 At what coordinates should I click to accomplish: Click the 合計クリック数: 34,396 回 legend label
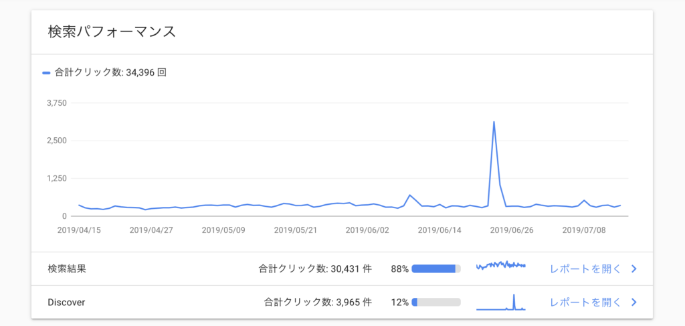click(x=110, y=73)
